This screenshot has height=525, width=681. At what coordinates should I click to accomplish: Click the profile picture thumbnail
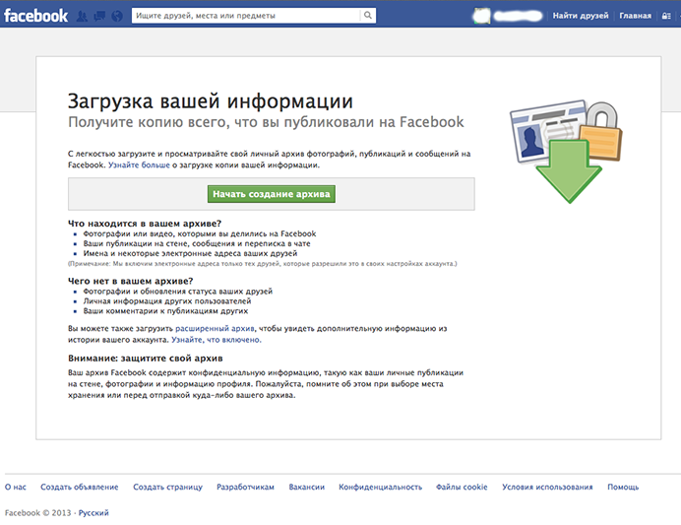tap(482, 17)
